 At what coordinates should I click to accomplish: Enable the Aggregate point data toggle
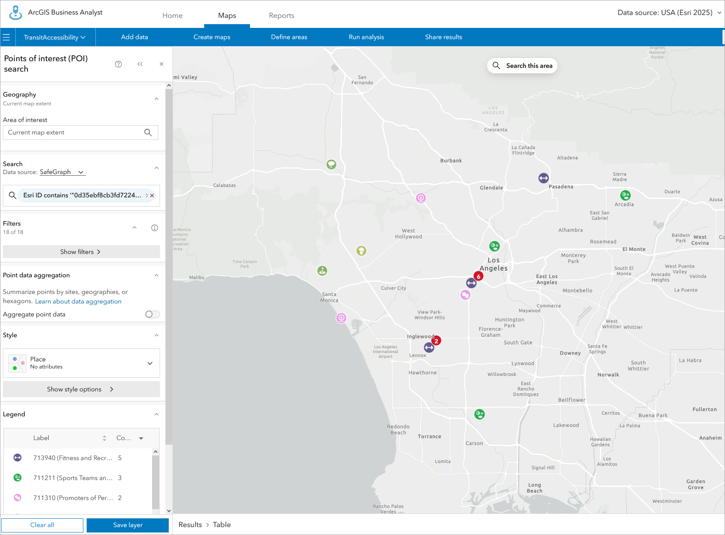[x=152, y=314]
